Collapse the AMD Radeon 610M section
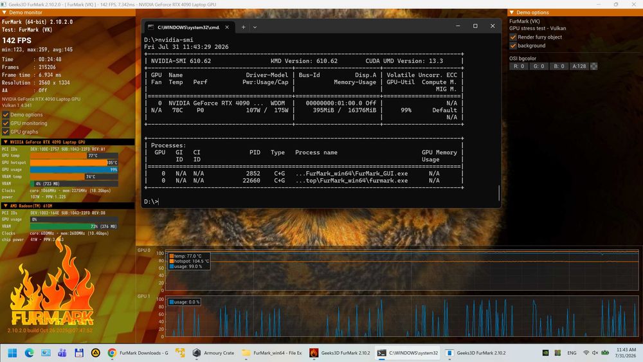 (5, 206)
